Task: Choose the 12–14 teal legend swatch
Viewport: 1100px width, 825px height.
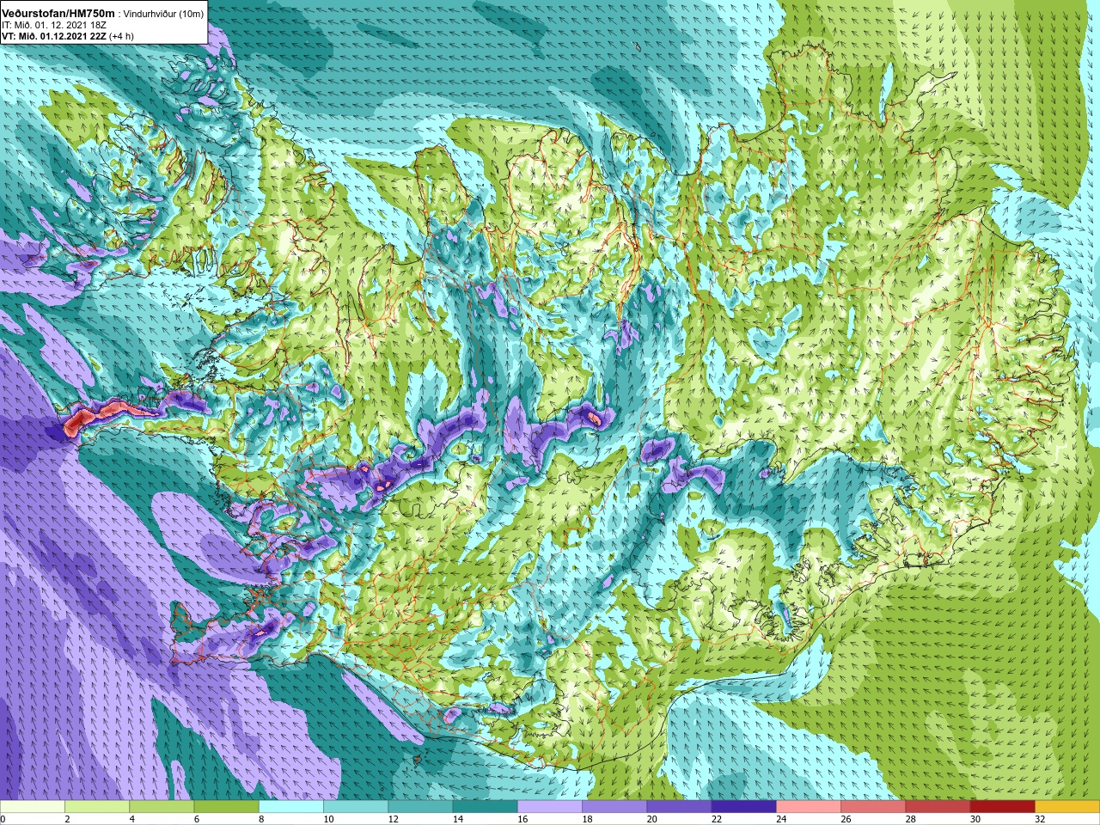Action: [x=420, y=807]
